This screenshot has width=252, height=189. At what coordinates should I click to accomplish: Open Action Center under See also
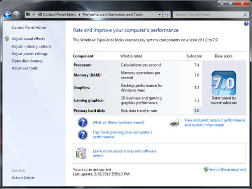pos(23,177)
